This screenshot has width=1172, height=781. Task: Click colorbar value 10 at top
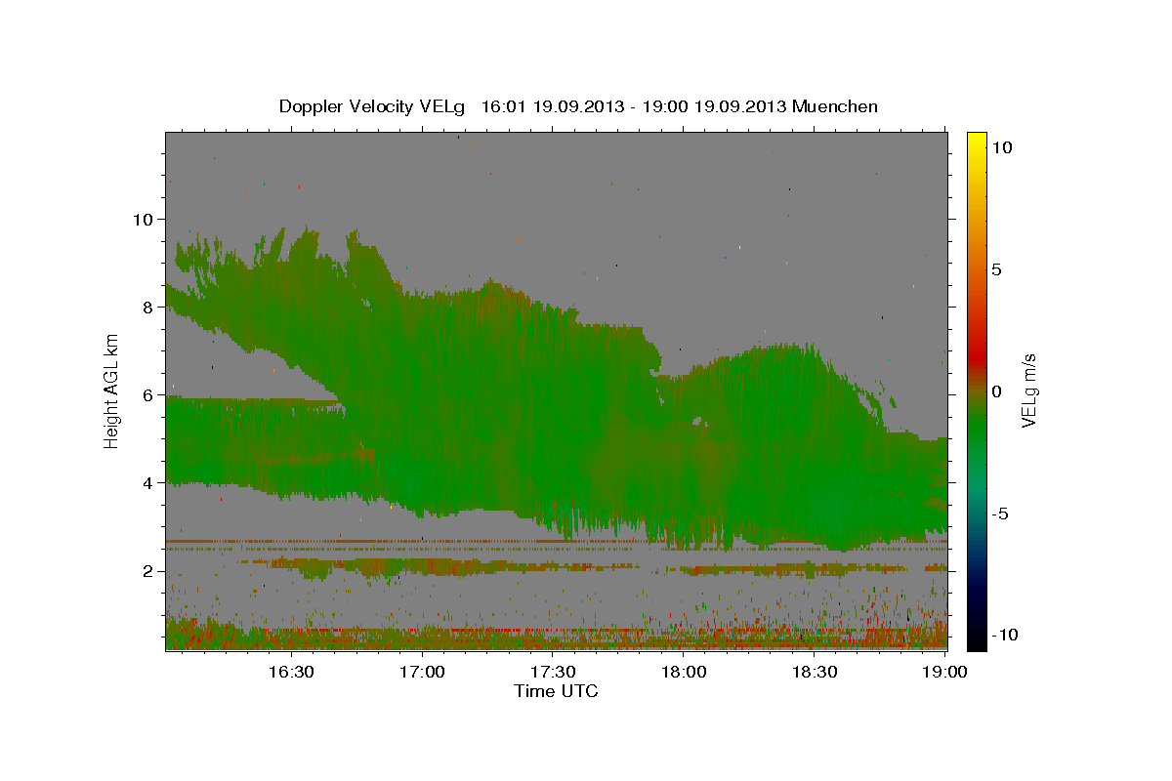pyautogui.click(x=1001, y=147)
